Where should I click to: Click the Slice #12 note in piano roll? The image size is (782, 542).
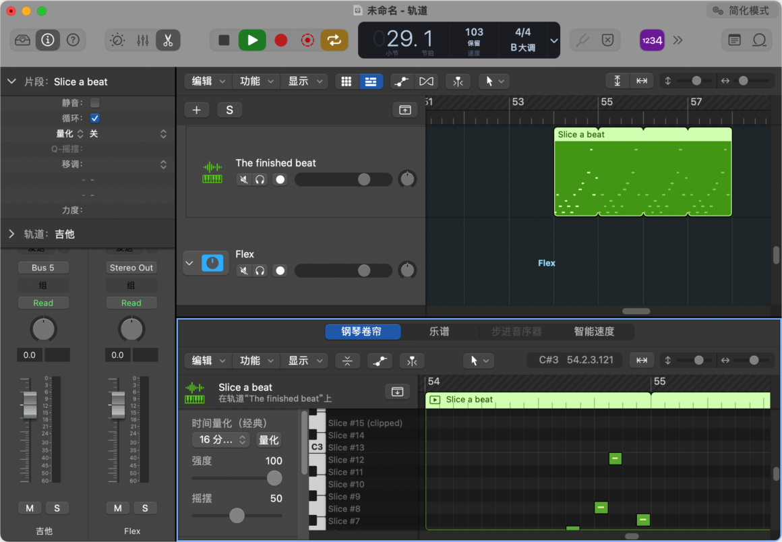[x=615, y=458]
